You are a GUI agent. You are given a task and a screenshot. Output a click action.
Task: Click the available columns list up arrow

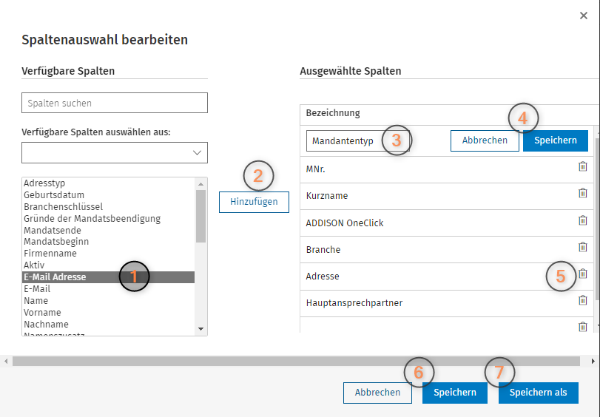coord(201,184)
